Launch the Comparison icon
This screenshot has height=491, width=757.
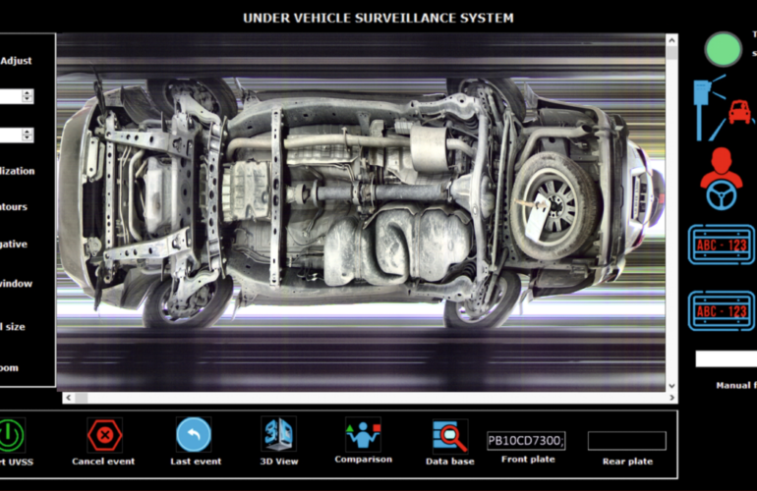click(x=363, y=434)
